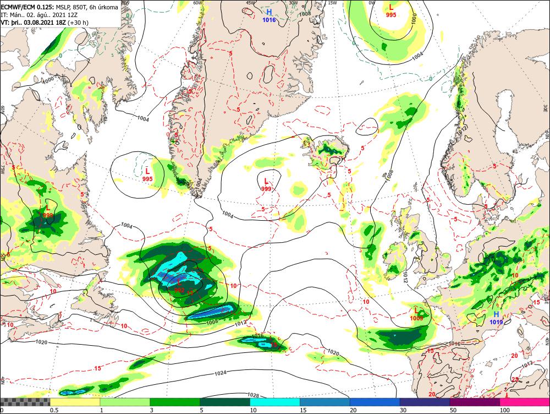The width and height of the screenshot is (550, 414).
Task: Click the L 999 low over eastern Canada
Action: 48,211
